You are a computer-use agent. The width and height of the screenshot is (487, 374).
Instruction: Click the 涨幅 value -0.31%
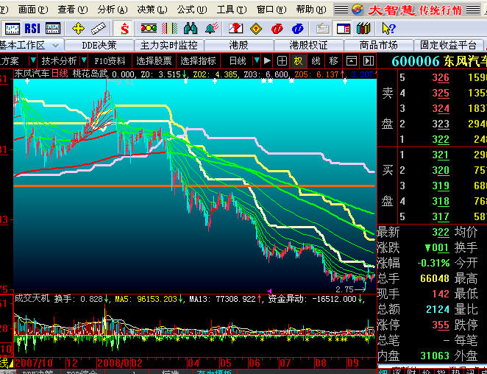tap(433, 264)
